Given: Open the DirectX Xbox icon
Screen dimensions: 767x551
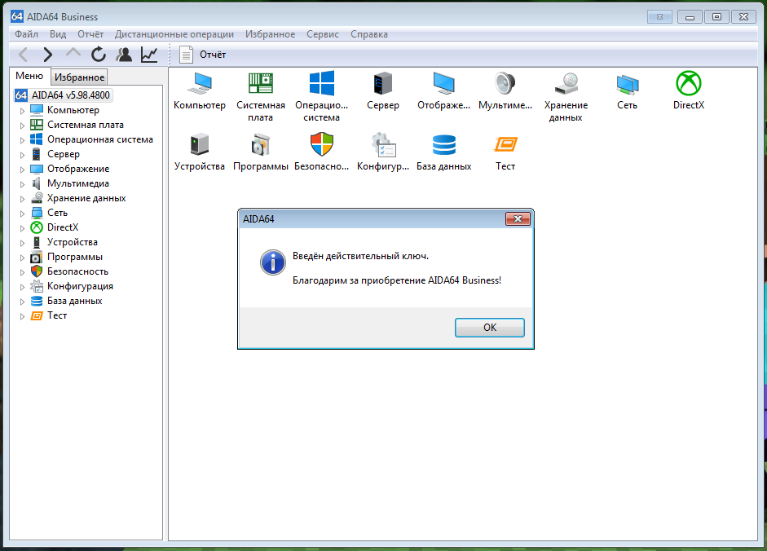Looking at the screenshot, I should [689, 84].
